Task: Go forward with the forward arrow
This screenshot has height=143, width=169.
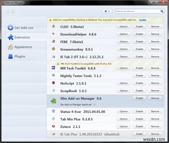Action: click(13, 12)
